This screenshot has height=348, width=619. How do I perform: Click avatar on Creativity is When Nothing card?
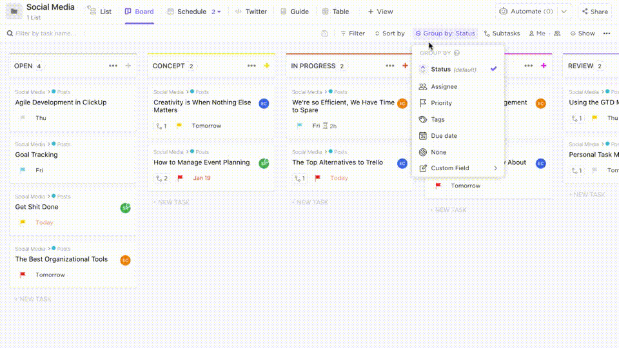point(264,103)
